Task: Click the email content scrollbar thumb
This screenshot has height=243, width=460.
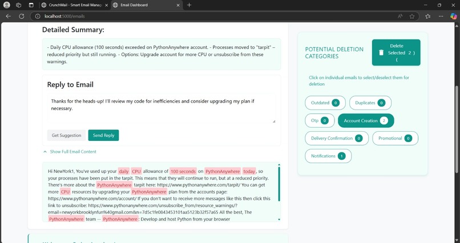Action: [x=279, y=184]
